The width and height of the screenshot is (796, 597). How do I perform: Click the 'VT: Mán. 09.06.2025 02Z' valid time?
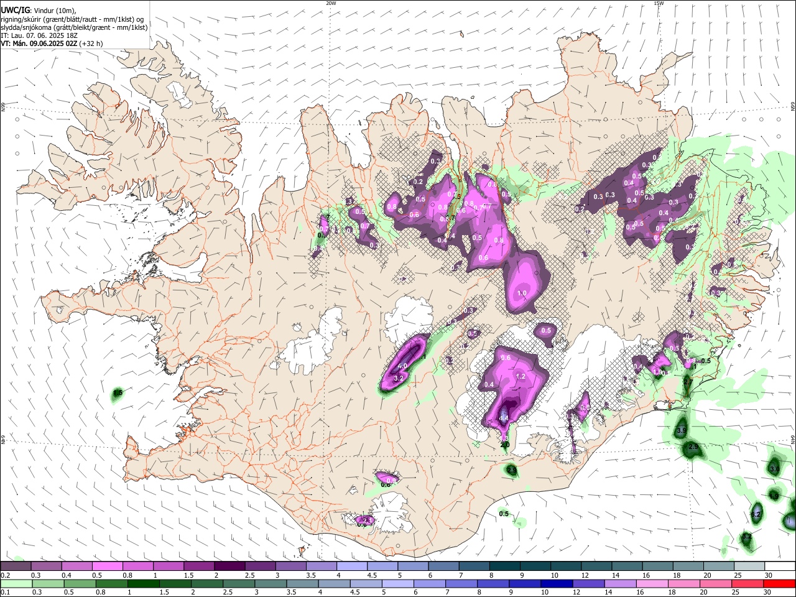click(x=39, y=44)
